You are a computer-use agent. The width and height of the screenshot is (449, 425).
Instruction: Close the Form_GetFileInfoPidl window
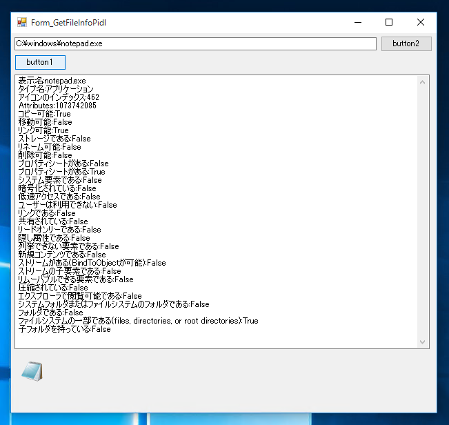coord(421,22)
